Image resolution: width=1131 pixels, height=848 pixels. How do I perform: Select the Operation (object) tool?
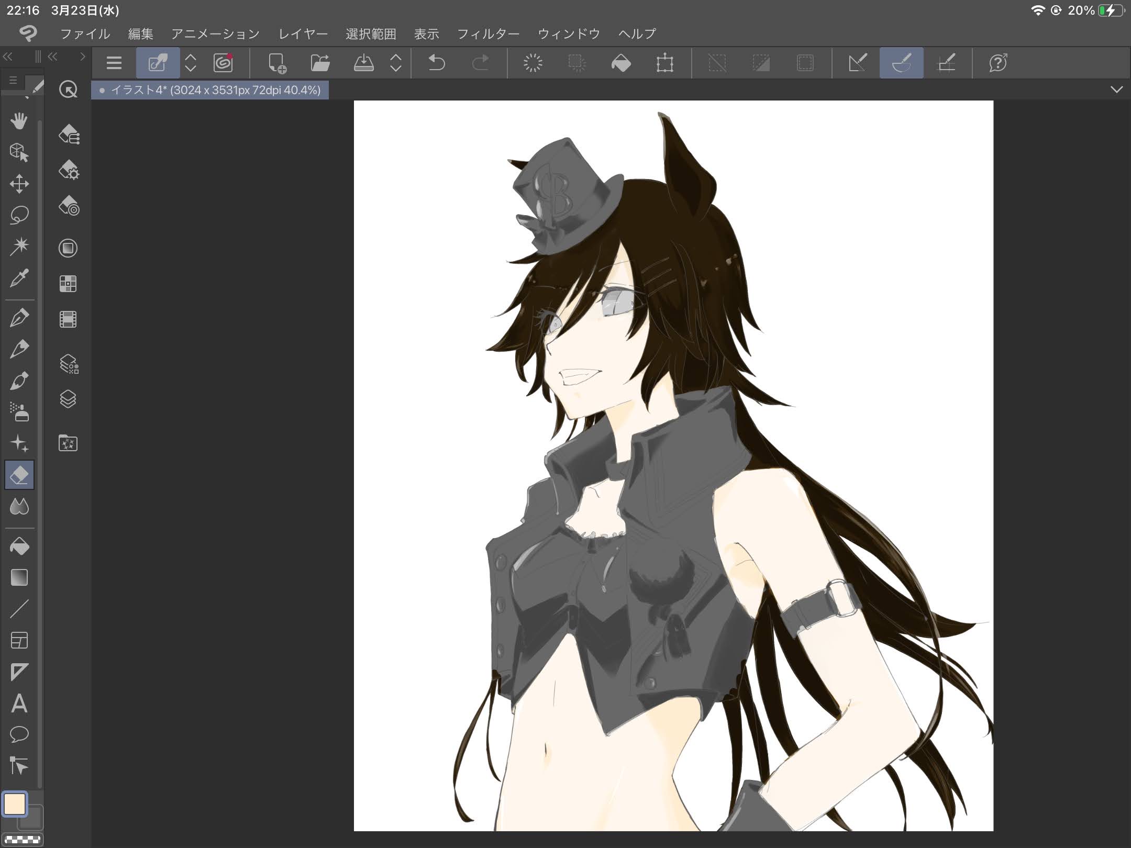tap(19, 152)
